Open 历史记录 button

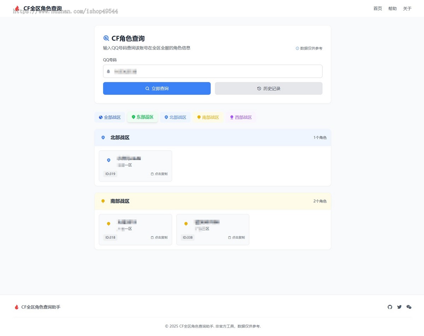click(269, 89)
